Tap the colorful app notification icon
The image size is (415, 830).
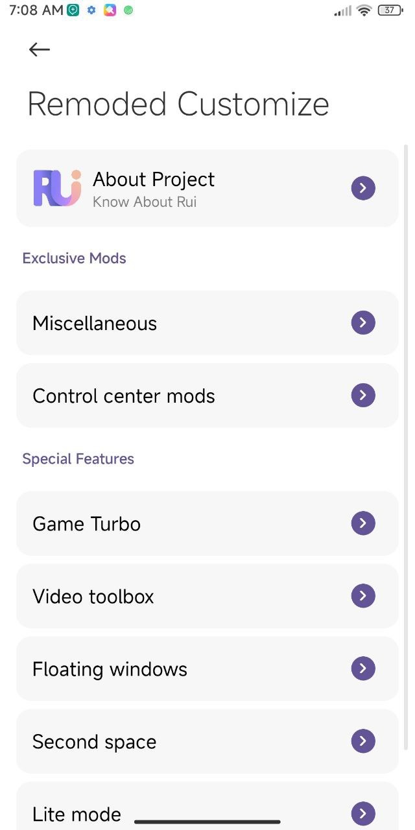110,10
